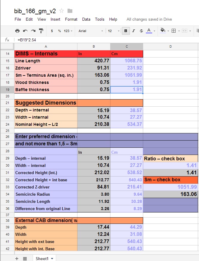Open the Data menu
Viewport: 199px width, 261px height.
[x=86, y=19]
